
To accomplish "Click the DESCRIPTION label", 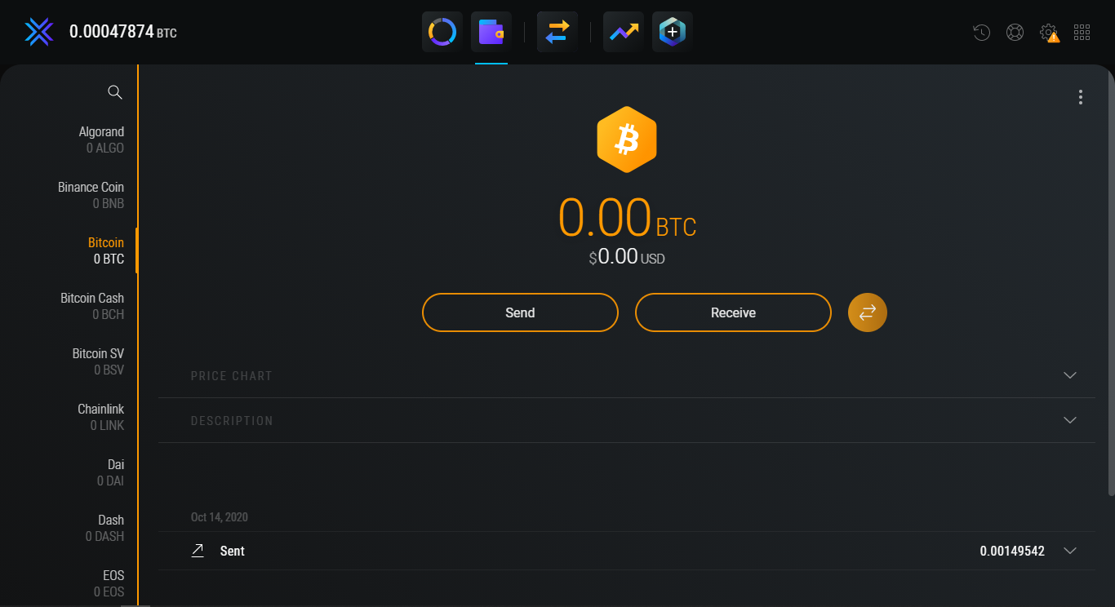I will (232, 421).
